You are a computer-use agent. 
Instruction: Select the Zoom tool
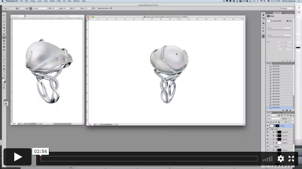tap(4, 76)
